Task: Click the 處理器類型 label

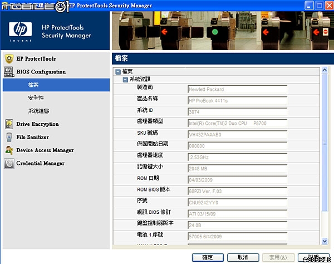Action: [150, 121]
